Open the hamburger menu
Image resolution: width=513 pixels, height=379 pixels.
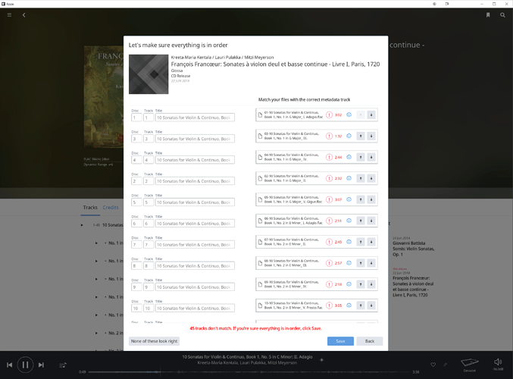9,15
